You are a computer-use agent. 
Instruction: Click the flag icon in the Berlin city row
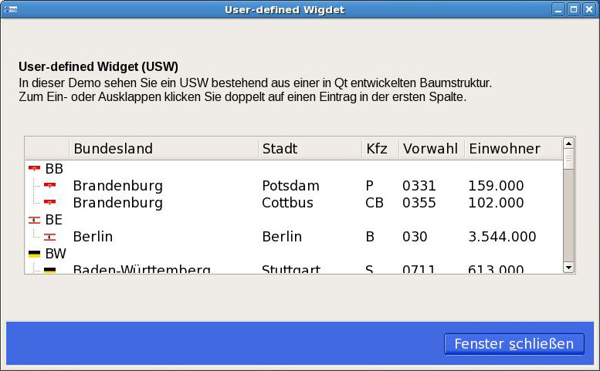pyautogui.click(x=49, y=238)
